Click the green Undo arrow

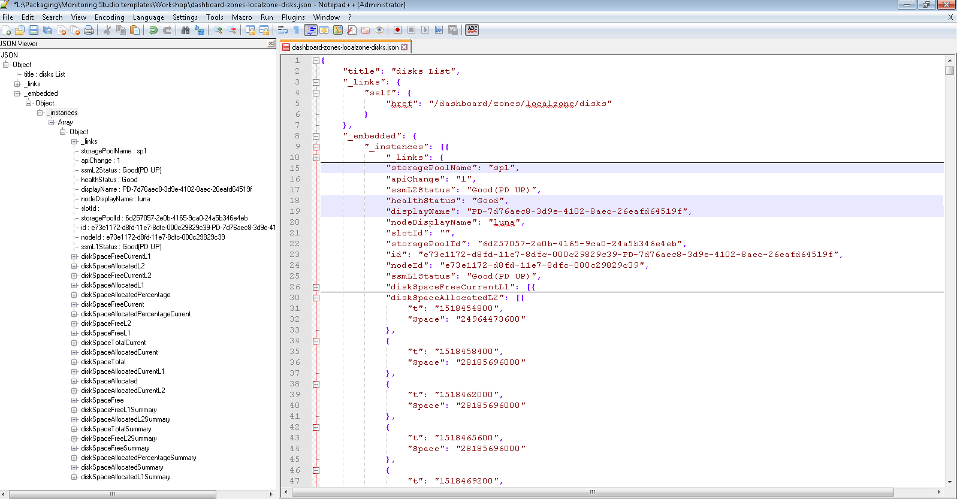click(x=153, y=30)
